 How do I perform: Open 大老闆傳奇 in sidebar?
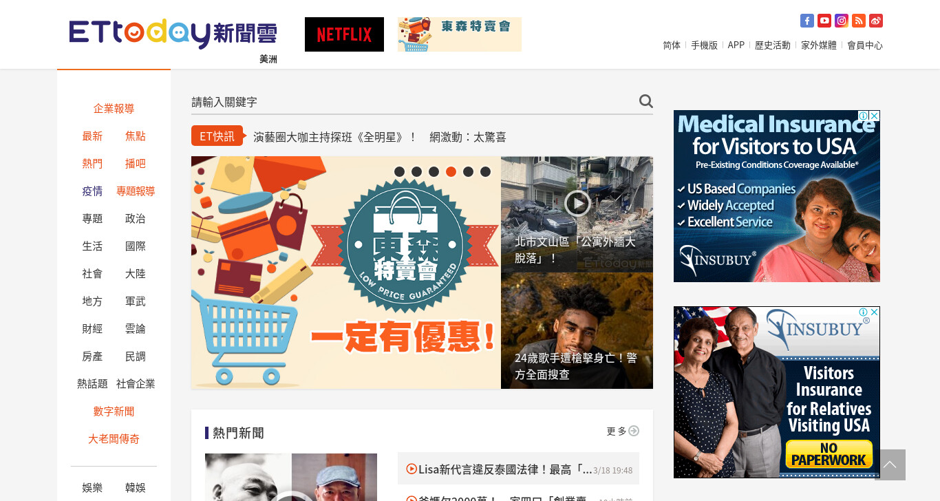(x=114, y=439)
